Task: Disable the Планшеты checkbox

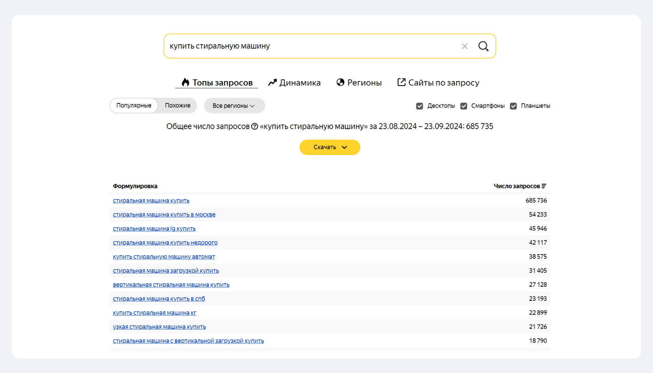Action: pos(513,106)
